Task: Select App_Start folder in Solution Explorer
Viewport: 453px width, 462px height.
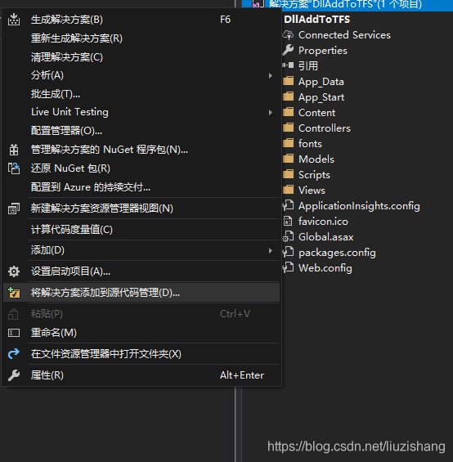Action: pos(321,97)
